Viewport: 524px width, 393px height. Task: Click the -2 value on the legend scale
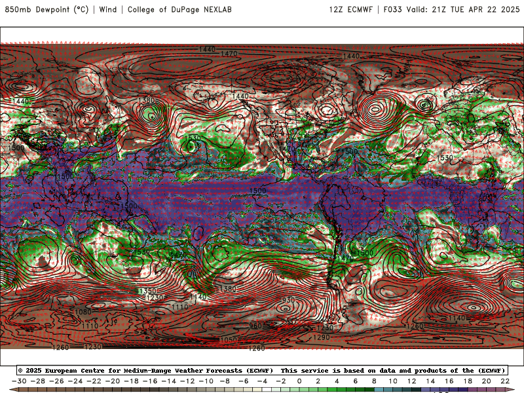point(281,381)
